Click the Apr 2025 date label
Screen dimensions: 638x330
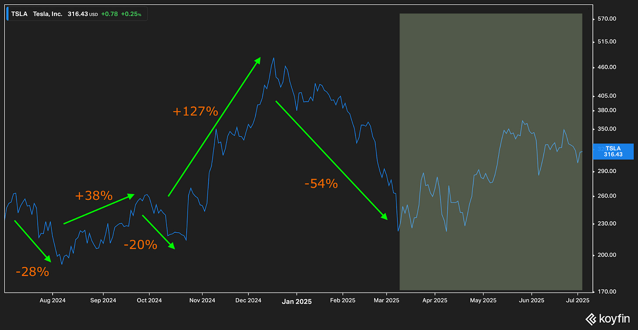[435, 301]
